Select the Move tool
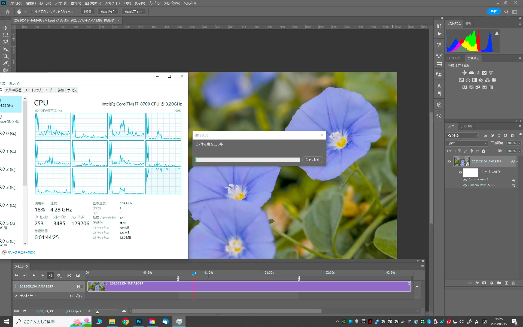Image resolution: width=523 pixels, height=327 pixels. click(5, 28)
